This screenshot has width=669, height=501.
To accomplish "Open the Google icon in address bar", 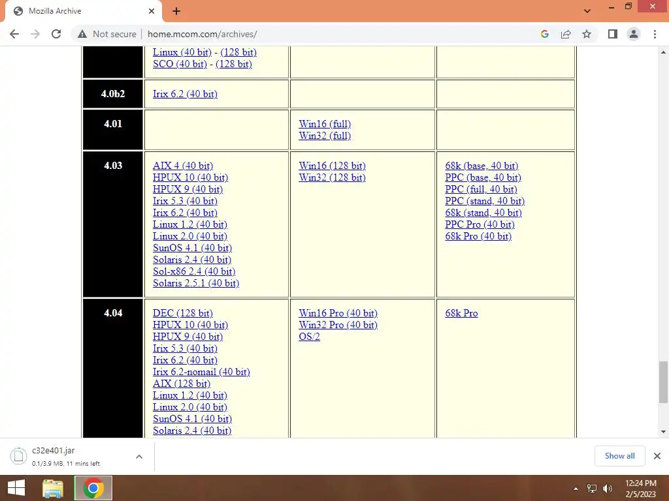I will click(544, 34).
